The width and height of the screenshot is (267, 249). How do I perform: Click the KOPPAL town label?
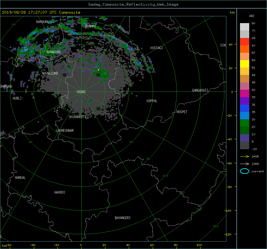coord(152,101)
